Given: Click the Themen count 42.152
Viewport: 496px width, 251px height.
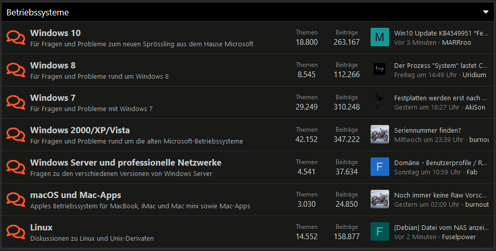Looking at the screenshot, I should [x=306, y=139].
